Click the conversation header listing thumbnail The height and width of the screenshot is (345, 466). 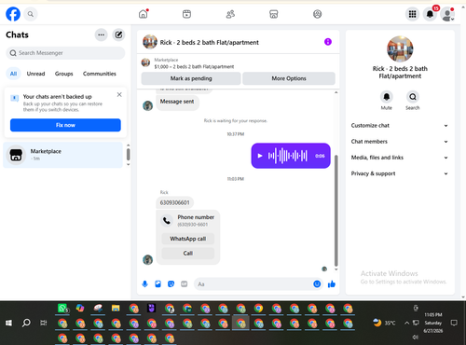point(150,42)
